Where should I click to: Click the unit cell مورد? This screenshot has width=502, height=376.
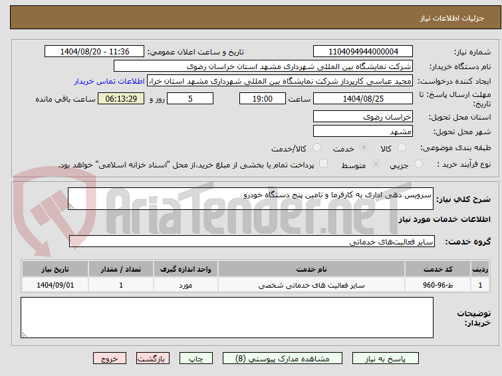(186, 285)
